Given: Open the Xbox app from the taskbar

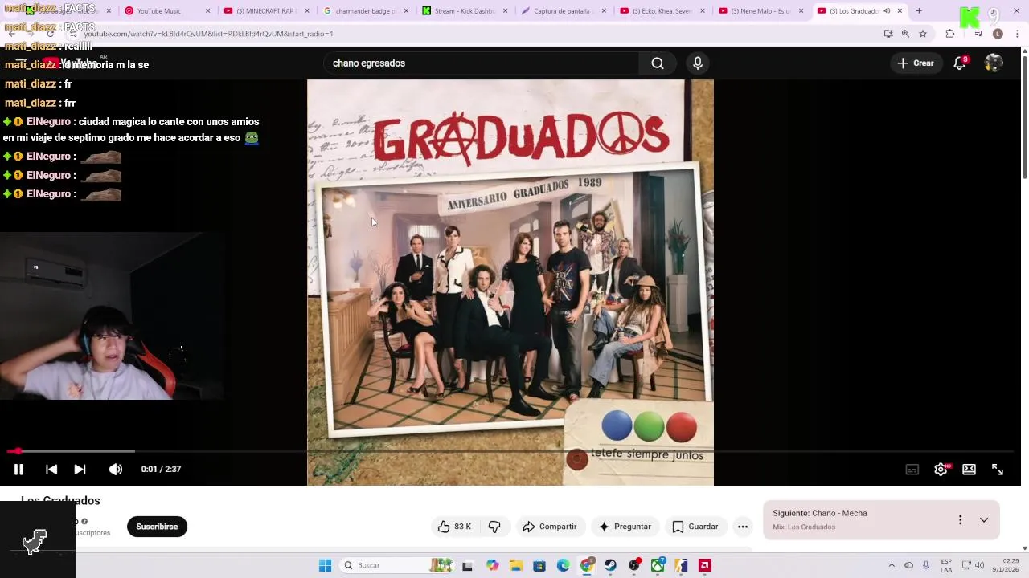Looking at the screenshot, I should click(x=658, y=565).
